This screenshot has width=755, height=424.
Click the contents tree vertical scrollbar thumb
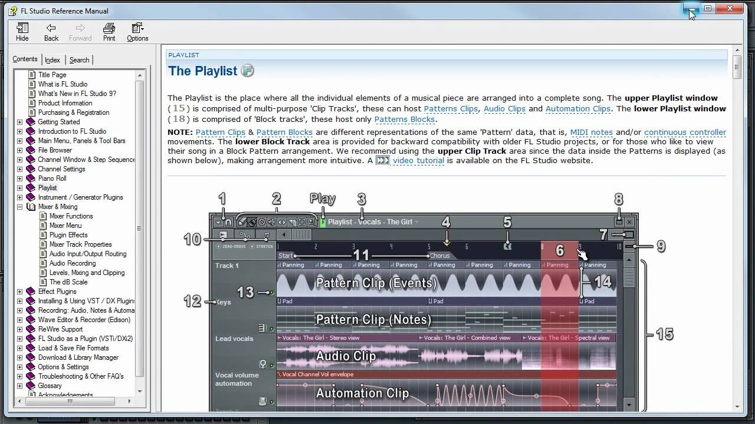[x=140, y=230]
